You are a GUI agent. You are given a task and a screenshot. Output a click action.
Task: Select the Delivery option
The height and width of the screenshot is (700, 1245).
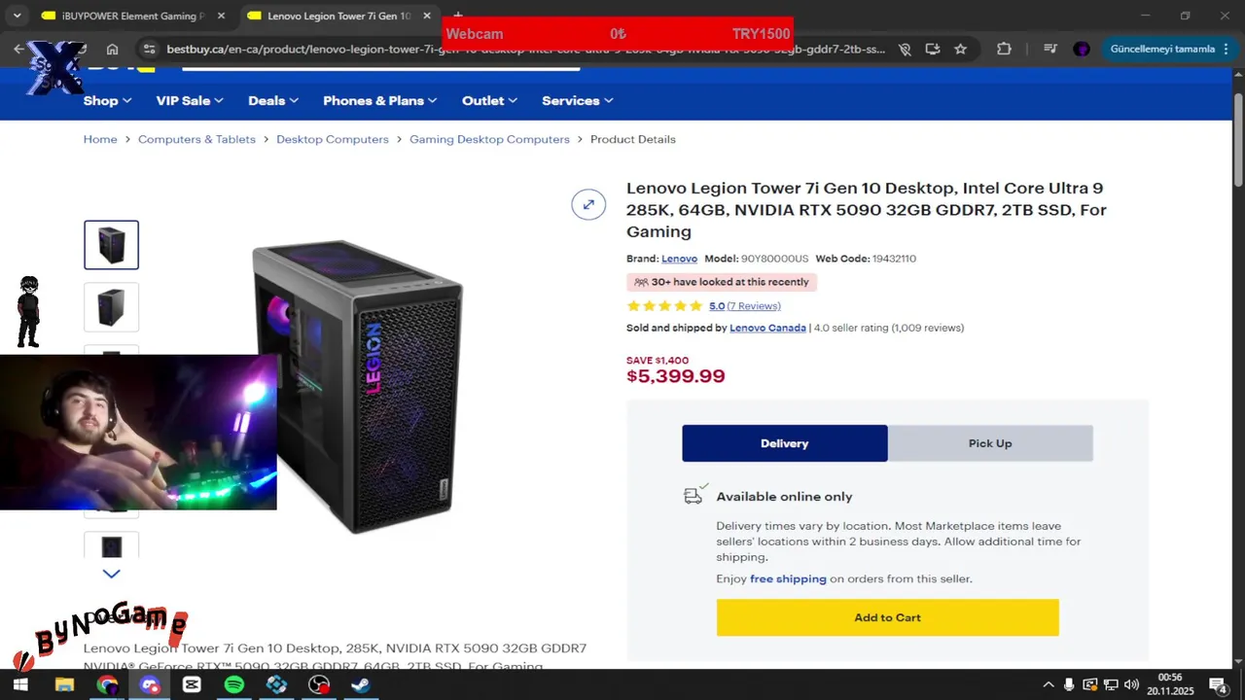[x=785, y=443]
